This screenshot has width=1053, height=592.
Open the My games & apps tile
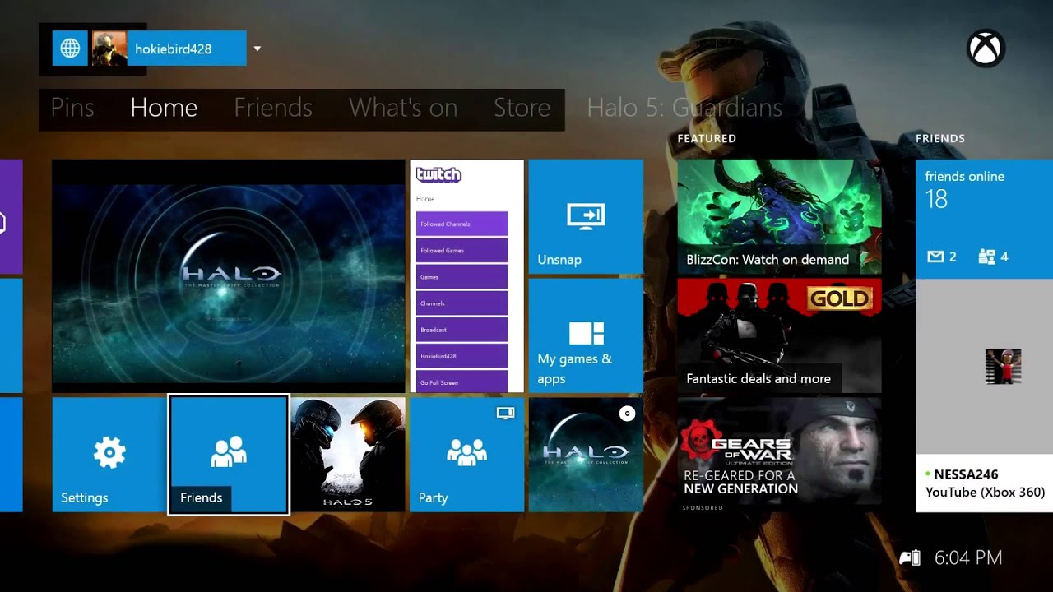click(586, 335)
